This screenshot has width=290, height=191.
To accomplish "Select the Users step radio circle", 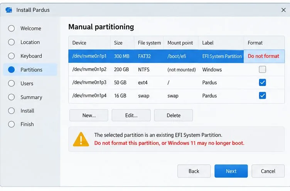I will click(x=11, y=83).
